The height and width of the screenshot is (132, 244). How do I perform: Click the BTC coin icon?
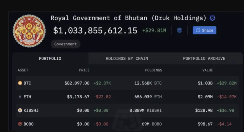click(x=20, y=83)
